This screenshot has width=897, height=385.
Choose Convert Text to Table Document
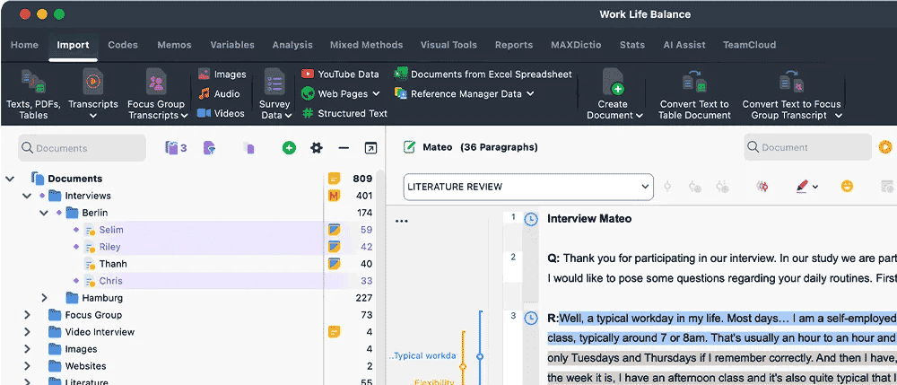click(x=694, y=94)
